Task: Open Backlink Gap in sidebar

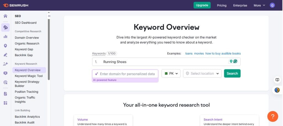Action: pos(24,55)
